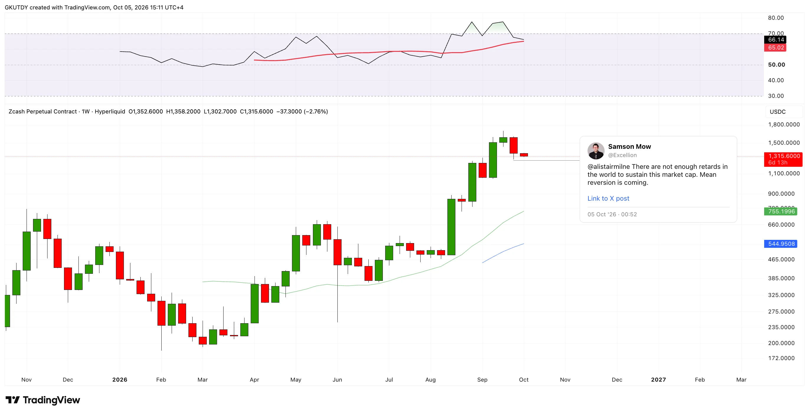Screen dimensions: 809x414
Task: Click Samson Mow's profile avatar
Action: 596,151
